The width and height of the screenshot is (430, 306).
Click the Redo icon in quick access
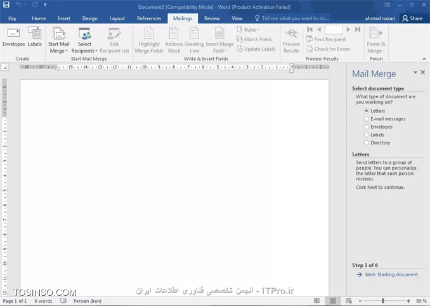click(x=35, y=4)
